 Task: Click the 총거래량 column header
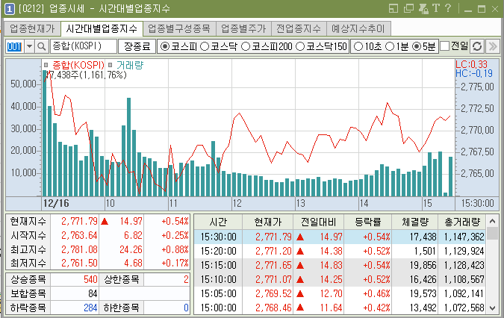(462, 222)
